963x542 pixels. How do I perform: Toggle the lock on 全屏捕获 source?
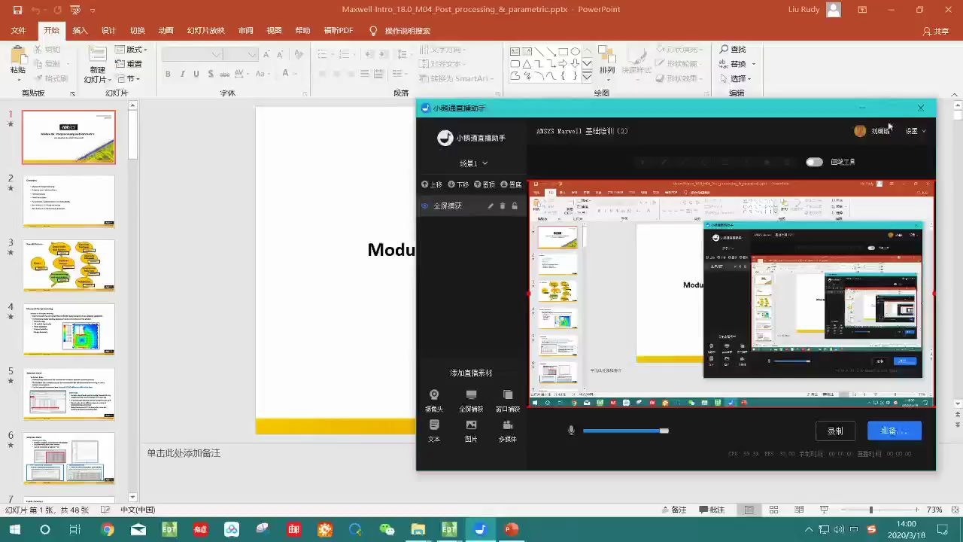[x=515, y=206]
